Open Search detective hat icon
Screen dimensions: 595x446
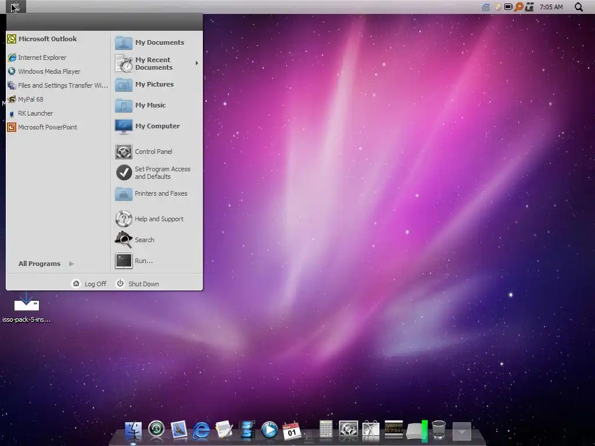coord(124,240)
